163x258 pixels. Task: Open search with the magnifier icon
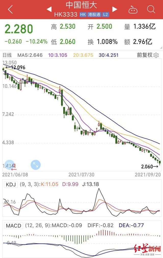point(151,9)
